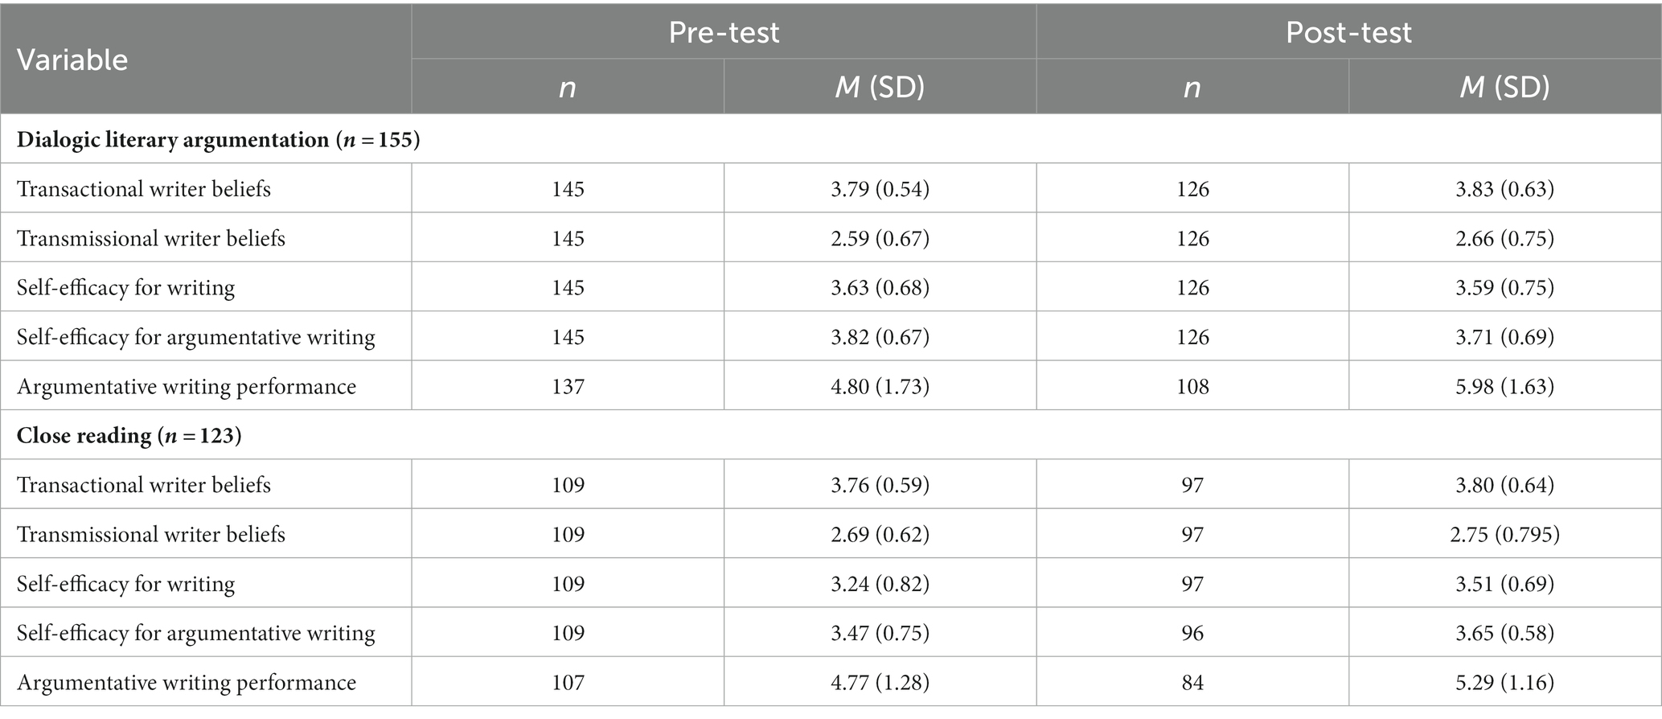Viewport: 1662px width, 719px height.
Task: Click the Variable column header
Action: pyautogui.click(x=206, y=60)
